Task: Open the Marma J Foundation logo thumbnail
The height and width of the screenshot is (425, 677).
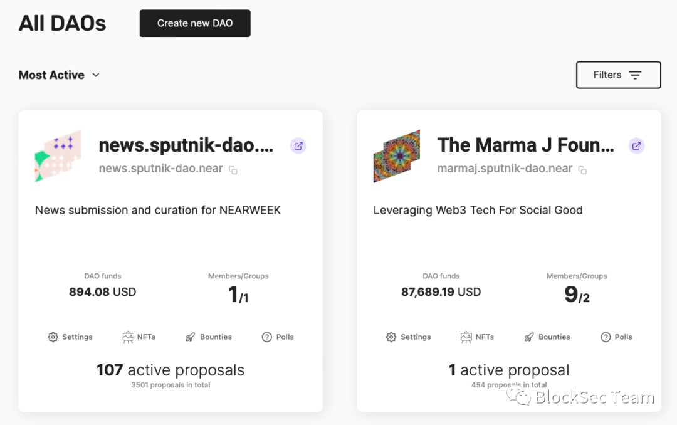Action: tap(396, 156)
